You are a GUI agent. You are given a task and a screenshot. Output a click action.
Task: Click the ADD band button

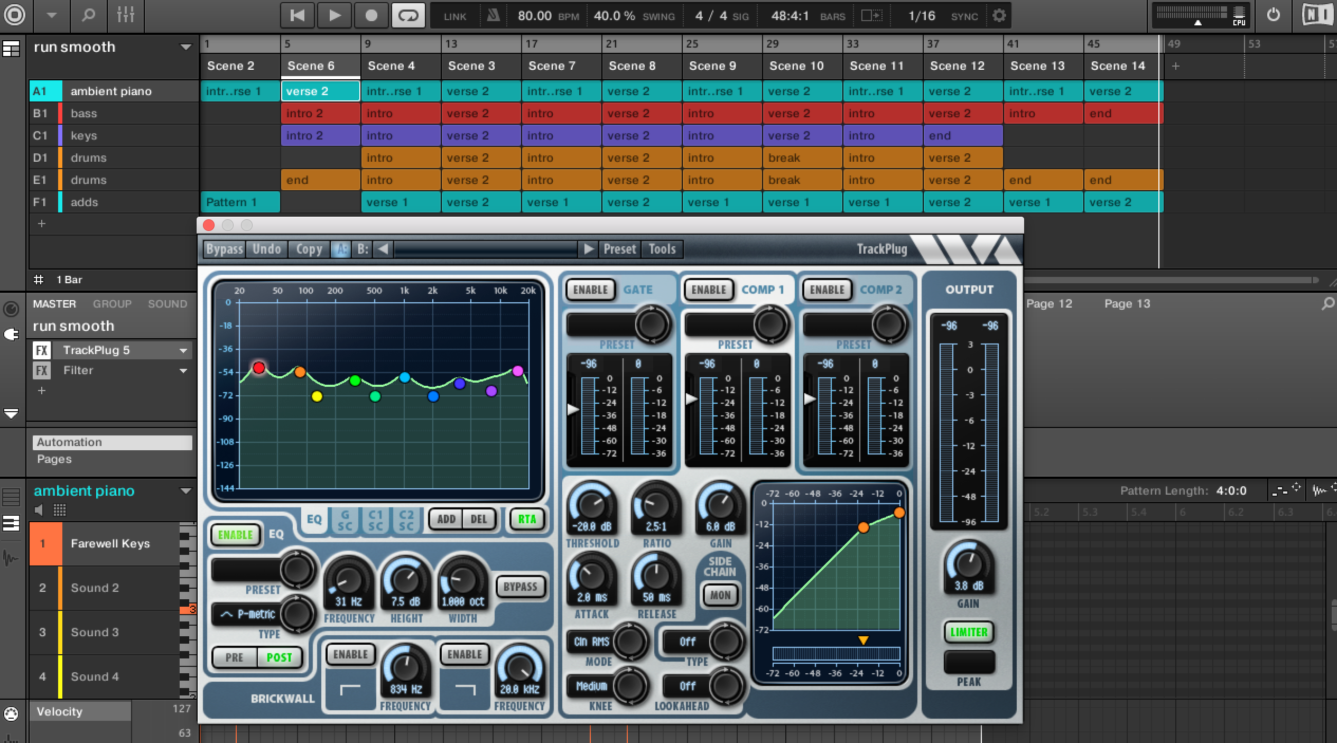446,519
